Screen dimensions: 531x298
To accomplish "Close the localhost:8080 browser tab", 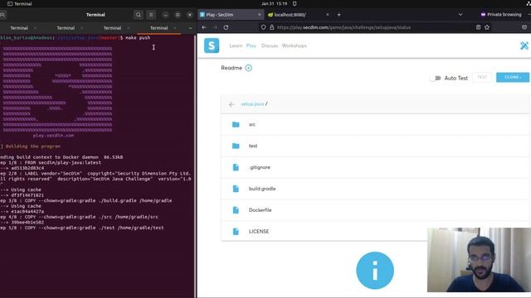I will pyautogui.click(x=327, y=15).
